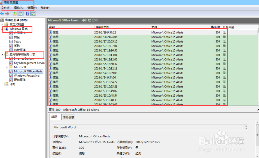
Task: Open the 安全 log
Action: [x=17, y=37]
